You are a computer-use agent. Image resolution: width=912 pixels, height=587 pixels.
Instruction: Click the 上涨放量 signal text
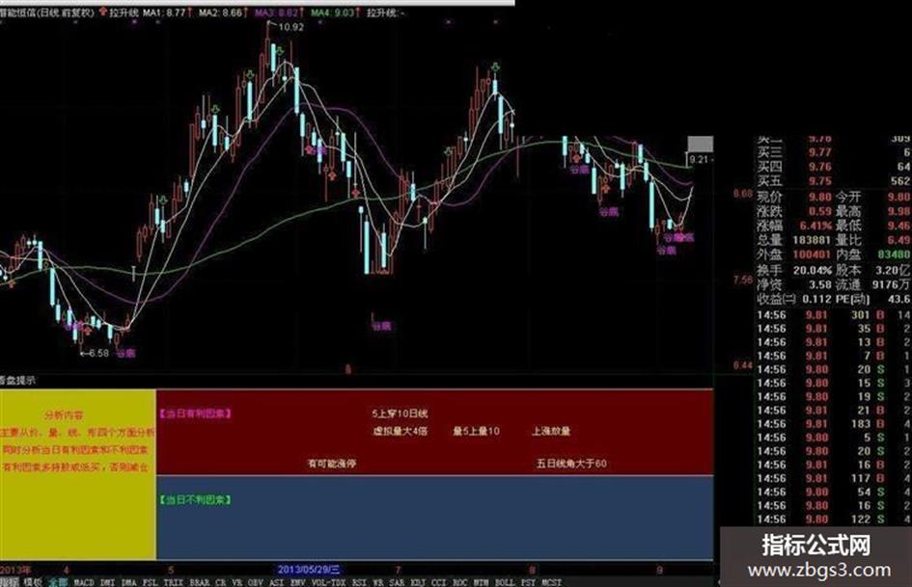tap(551, 431)
